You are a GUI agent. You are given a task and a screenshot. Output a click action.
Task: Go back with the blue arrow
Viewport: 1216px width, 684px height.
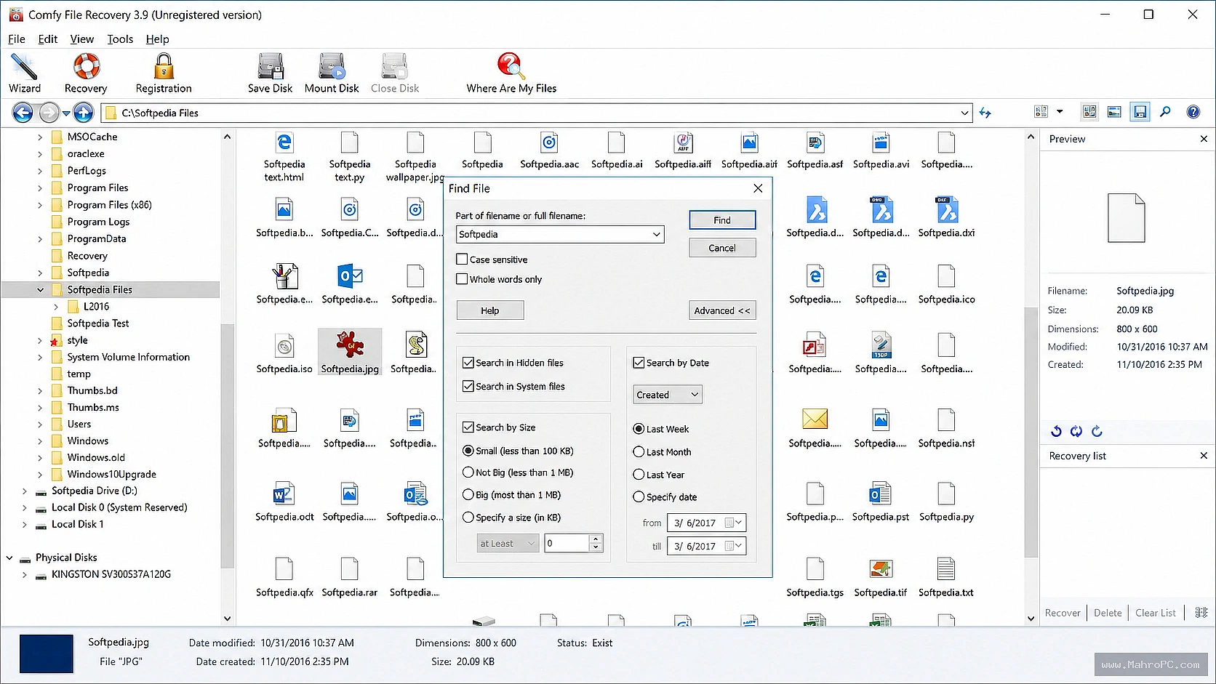pos(23,113)
